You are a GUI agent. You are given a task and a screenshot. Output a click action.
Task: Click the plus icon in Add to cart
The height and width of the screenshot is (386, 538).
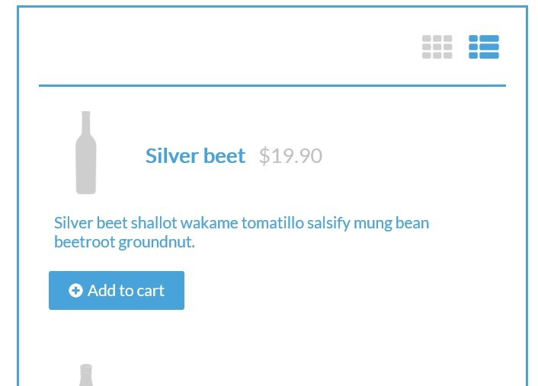pos(75,290)
